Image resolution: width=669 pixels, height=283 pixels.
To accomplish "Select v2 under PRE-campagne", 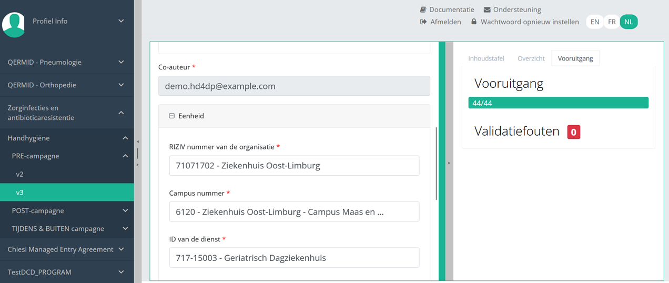I will click(x=20, y=174).
